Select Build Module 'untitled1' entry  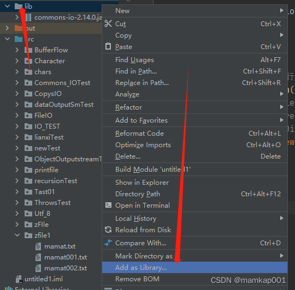click(x=194, y=170)
